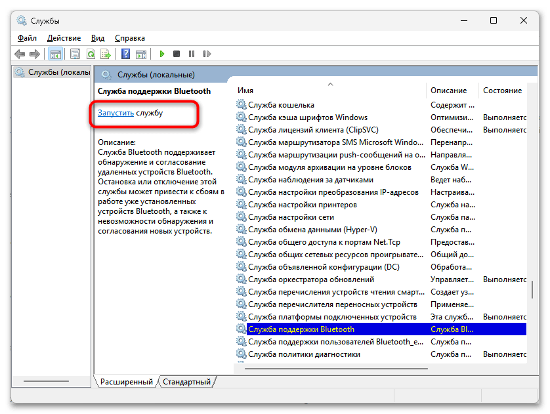The width and height of the screenshot is (550, 414).
Task: Select Служба общих сетевых ресурсов проигрывателя row
Action: 381,254
